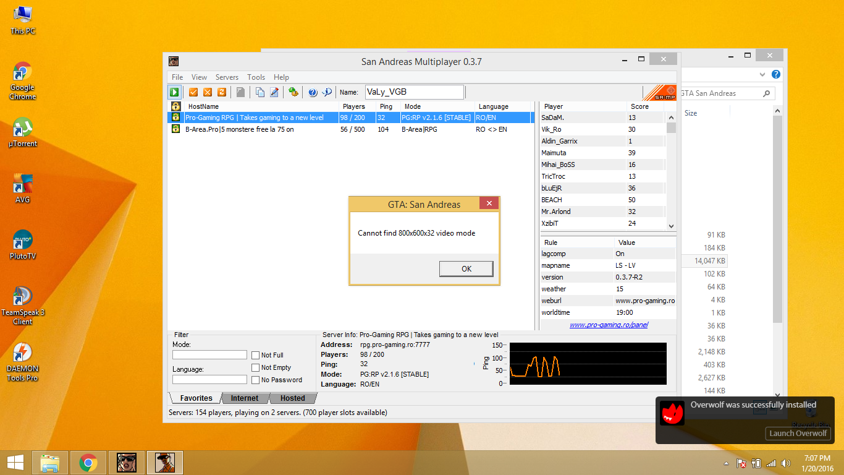Click OK in the GTA: San Andreas dialog
The image size is (844, 475).
click(466, 268)
